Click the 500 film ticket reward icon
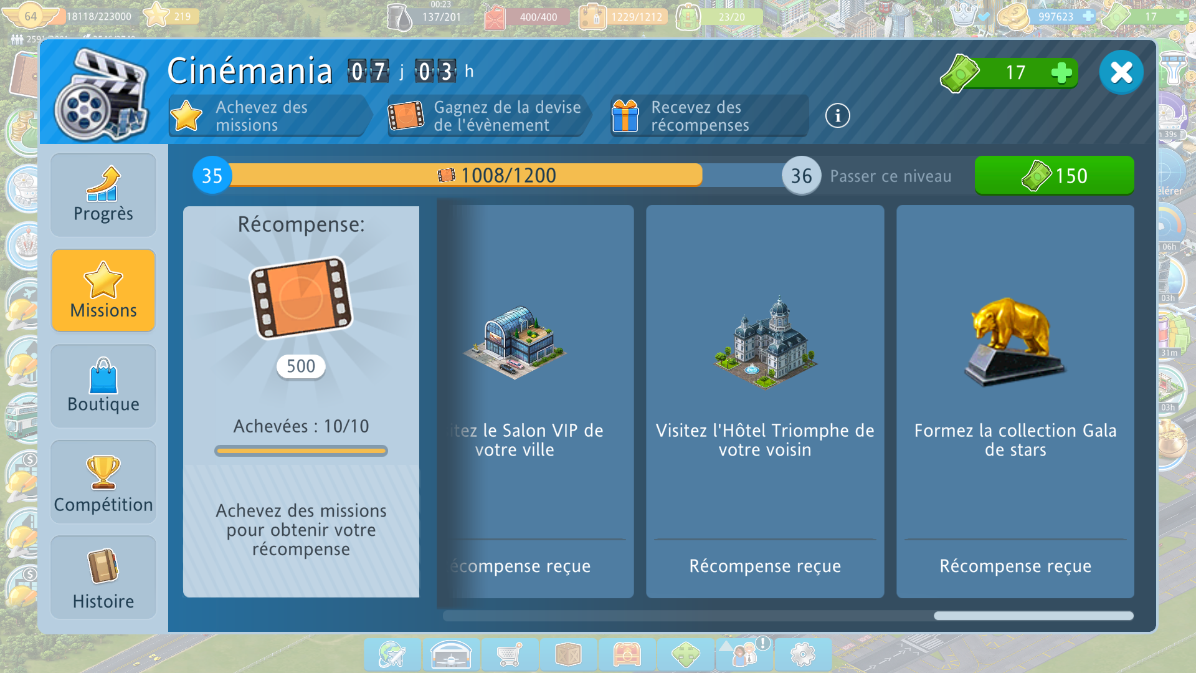 301,298
